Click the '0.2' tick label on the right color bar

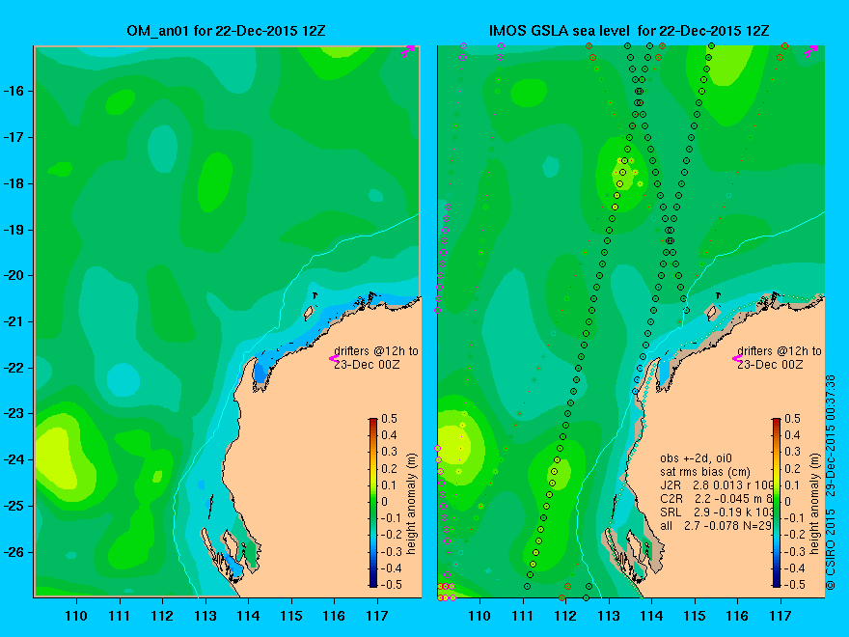tap(793, 468)
